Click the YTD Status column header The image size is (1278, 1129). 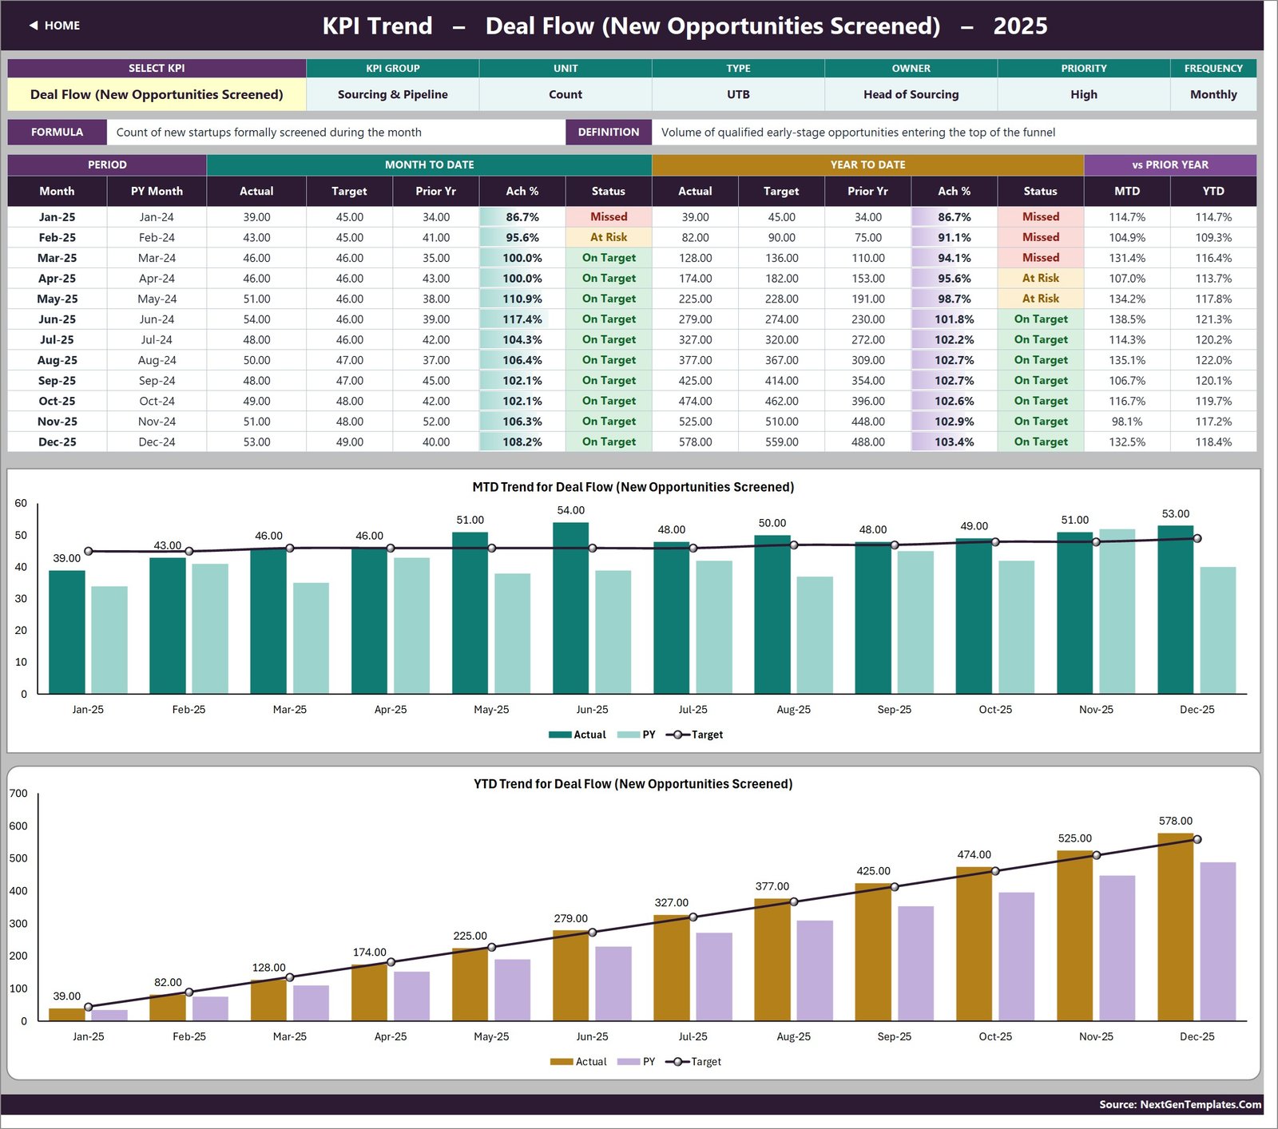(1041, 192)
